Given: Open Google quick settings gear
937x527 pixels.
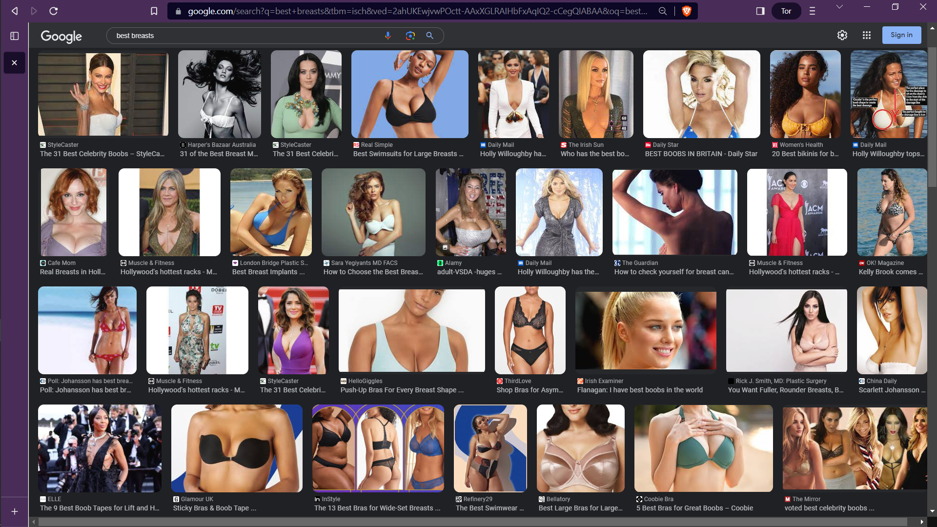Looking at the screenshot, I should pos(842,35).
